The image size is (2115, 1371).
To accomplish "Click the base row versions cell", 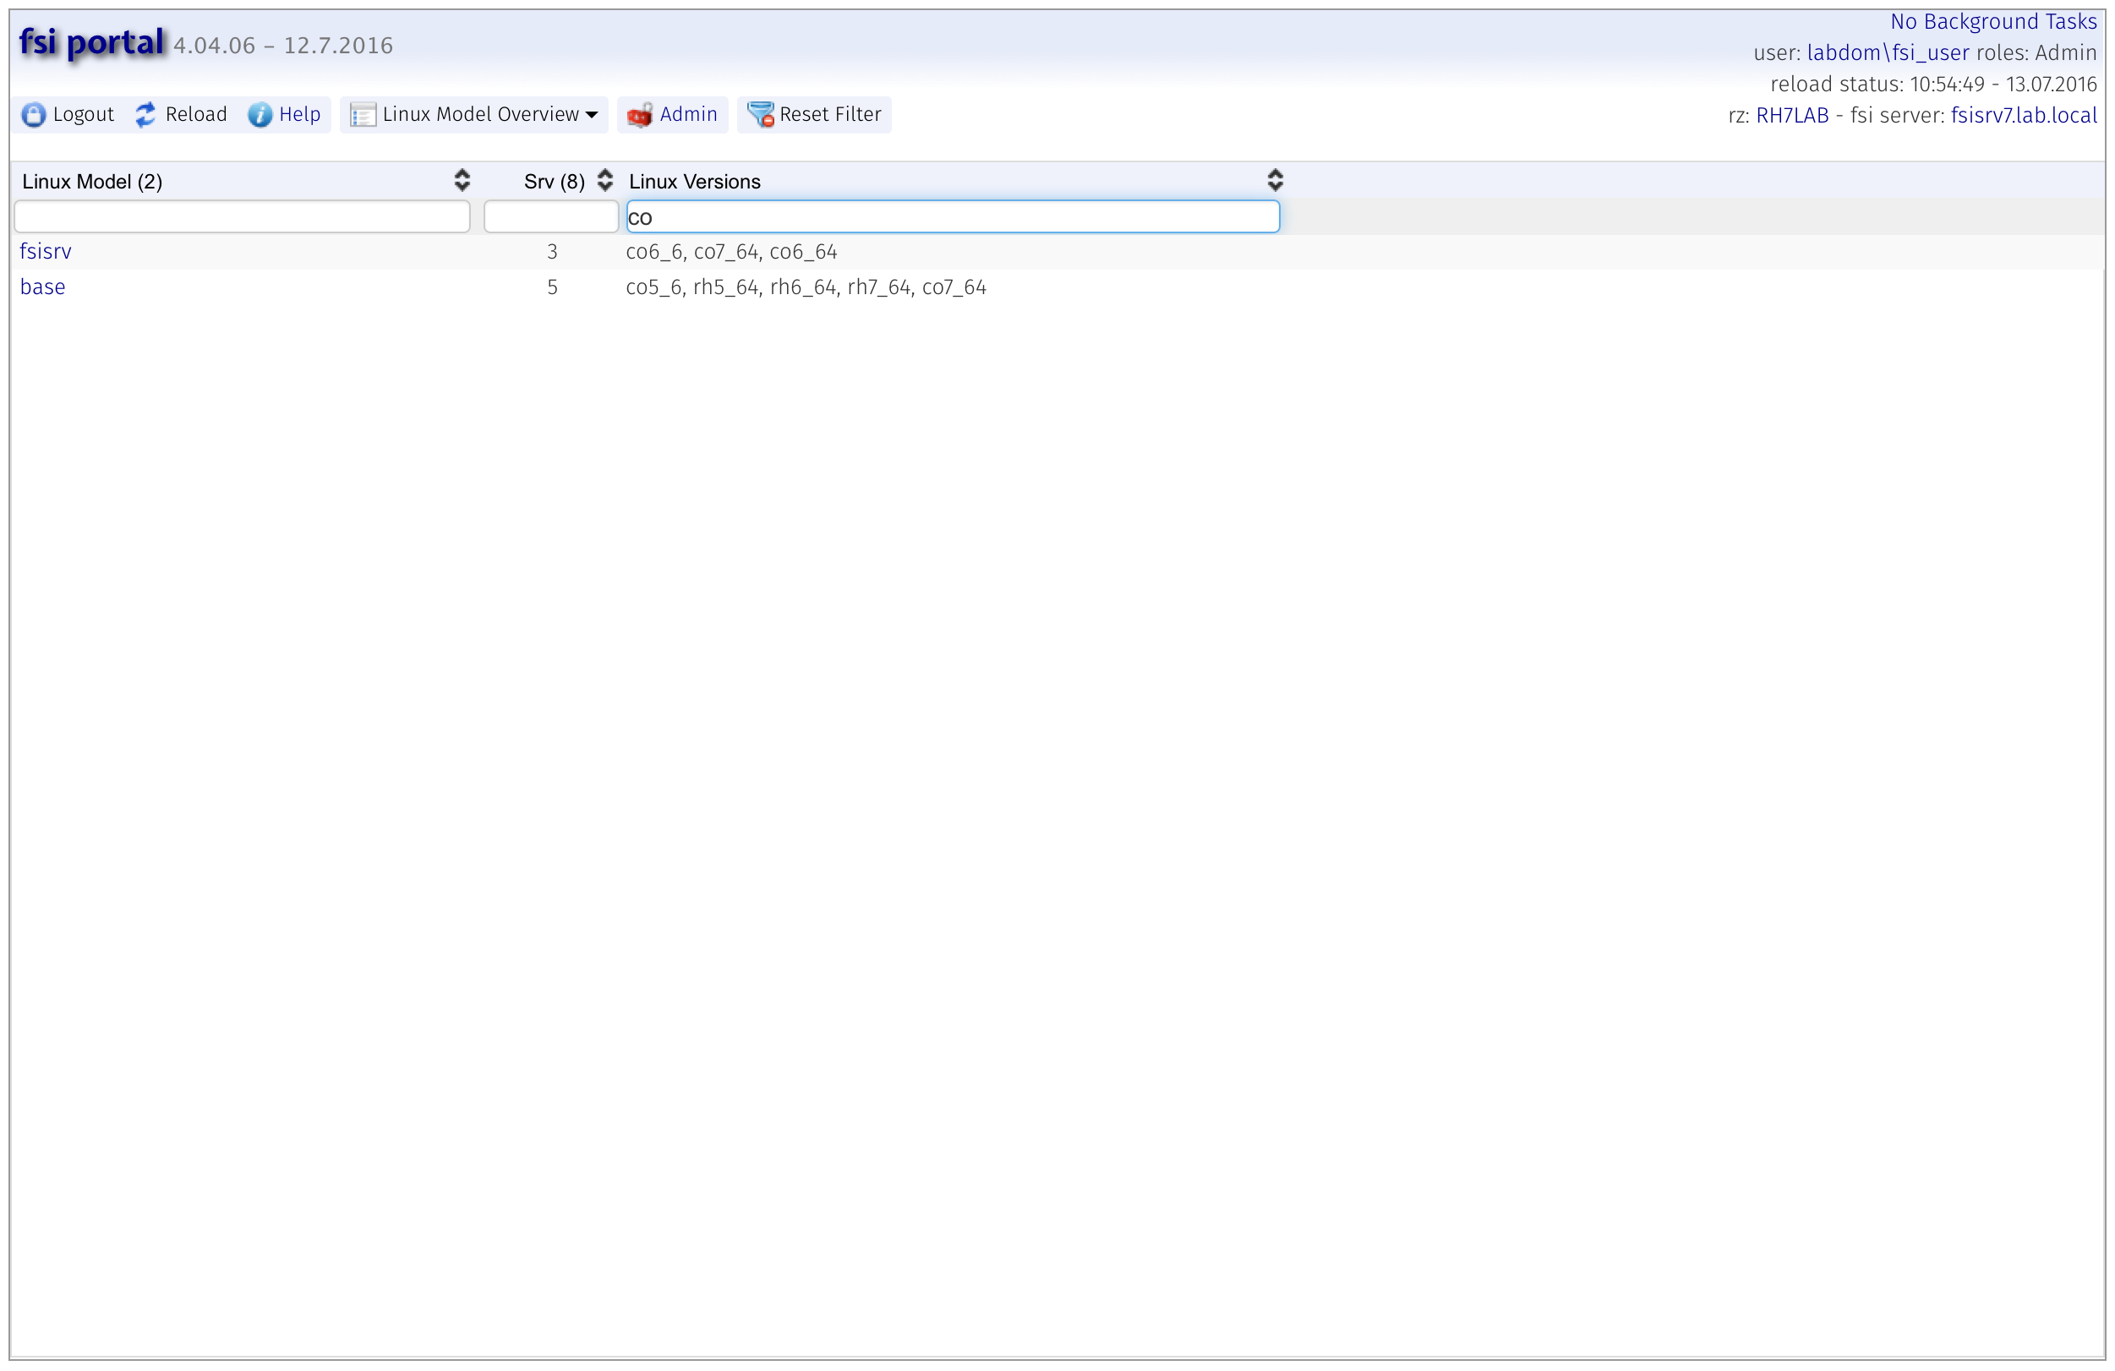I will click(806, 288).
